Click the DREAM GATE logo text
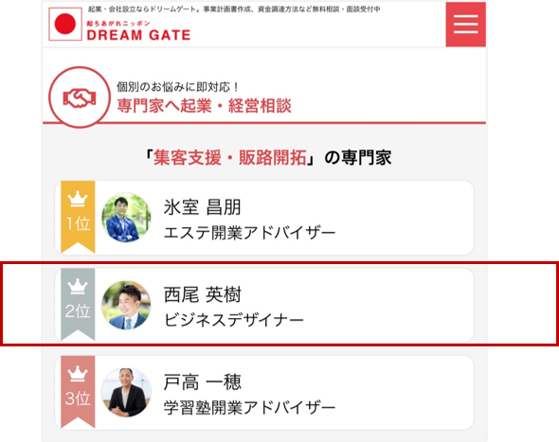Image resolution: width=559 pixels, height=442 pixels. pos(138,35)
